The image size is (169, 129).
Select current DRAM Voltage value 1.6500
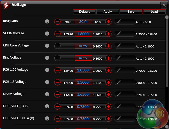click(83, 94)
